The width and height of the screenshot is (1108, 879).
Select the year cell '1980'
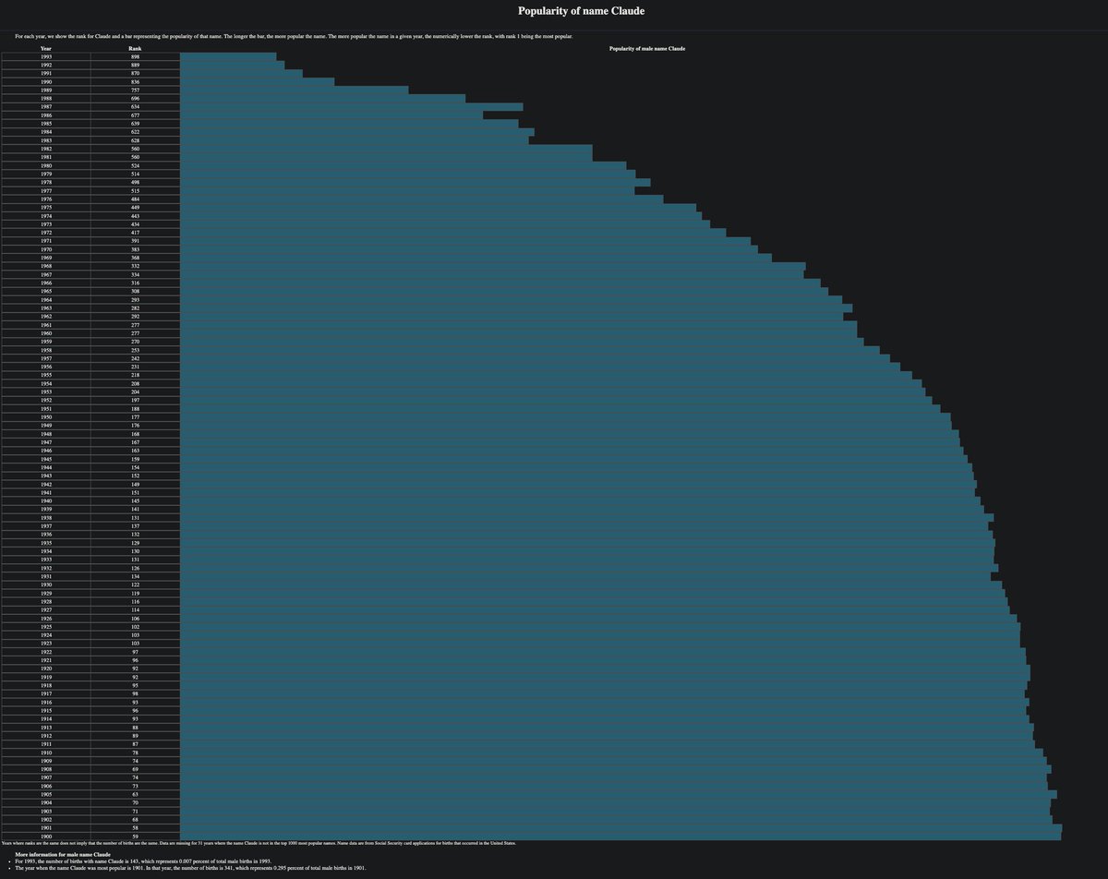46,164
